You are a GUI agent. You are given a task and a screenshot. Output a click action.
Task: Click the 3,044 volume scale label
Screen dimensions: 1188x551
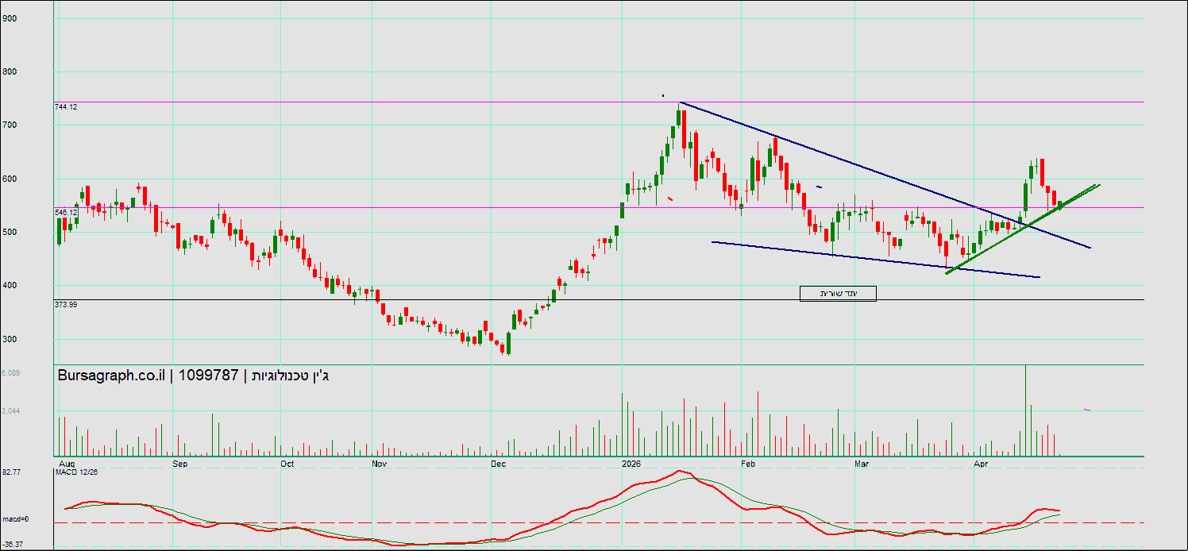pyautogui.click(x=13, y=411)
